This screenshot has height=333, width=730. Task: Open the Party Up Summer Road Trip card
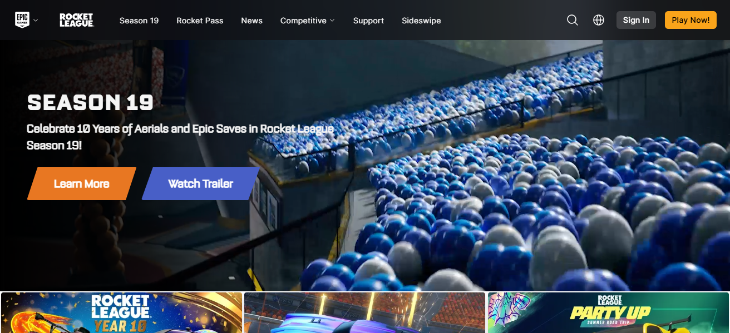point(609,313)
